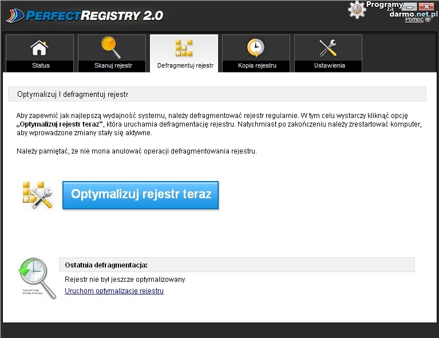Expand the dropdown arrow next to Pomoc
This screenshot has height=338, width=439.
[x=427, y=19]
